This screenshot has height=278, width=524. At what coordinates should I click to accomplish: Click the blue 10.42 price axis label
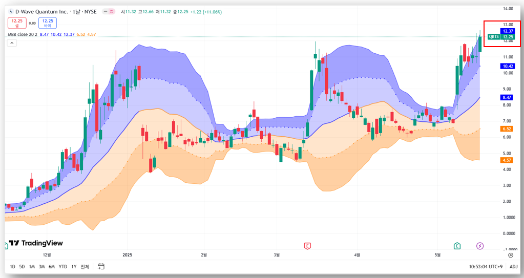508,66
